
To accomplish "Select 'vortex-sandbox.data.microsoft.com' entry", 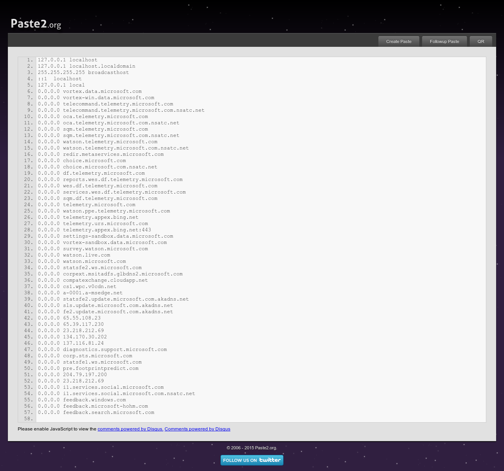I will [x=115, y=242].
